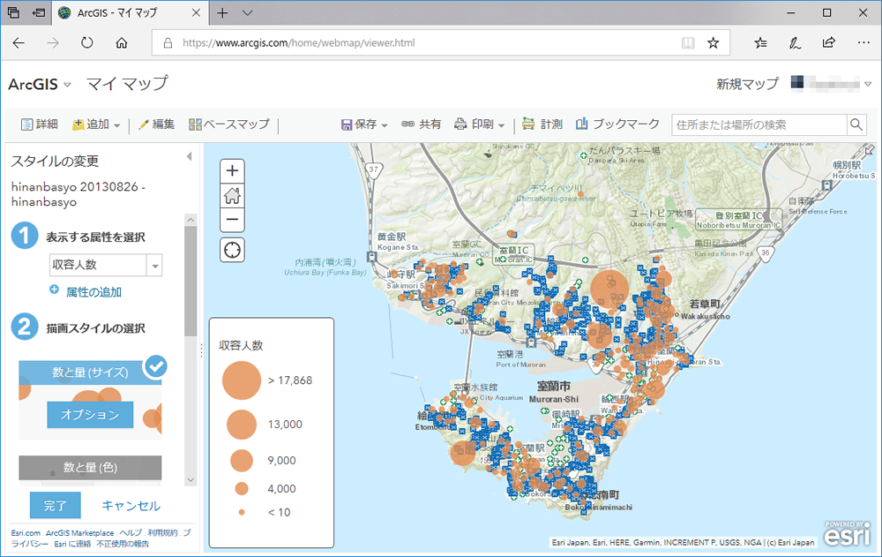This screenshot has height=557, width=882.
Task: Open the Esri.com footer link
Action: 26,533
